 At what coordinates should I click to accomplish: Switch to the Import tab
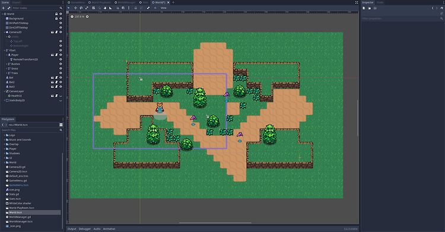(x=16, y=2)
